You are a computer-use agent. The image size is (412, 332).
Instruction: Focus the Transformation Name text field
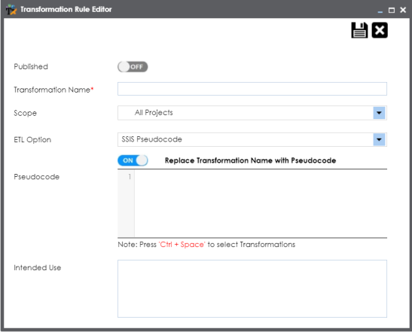click(x=252, y=89)
